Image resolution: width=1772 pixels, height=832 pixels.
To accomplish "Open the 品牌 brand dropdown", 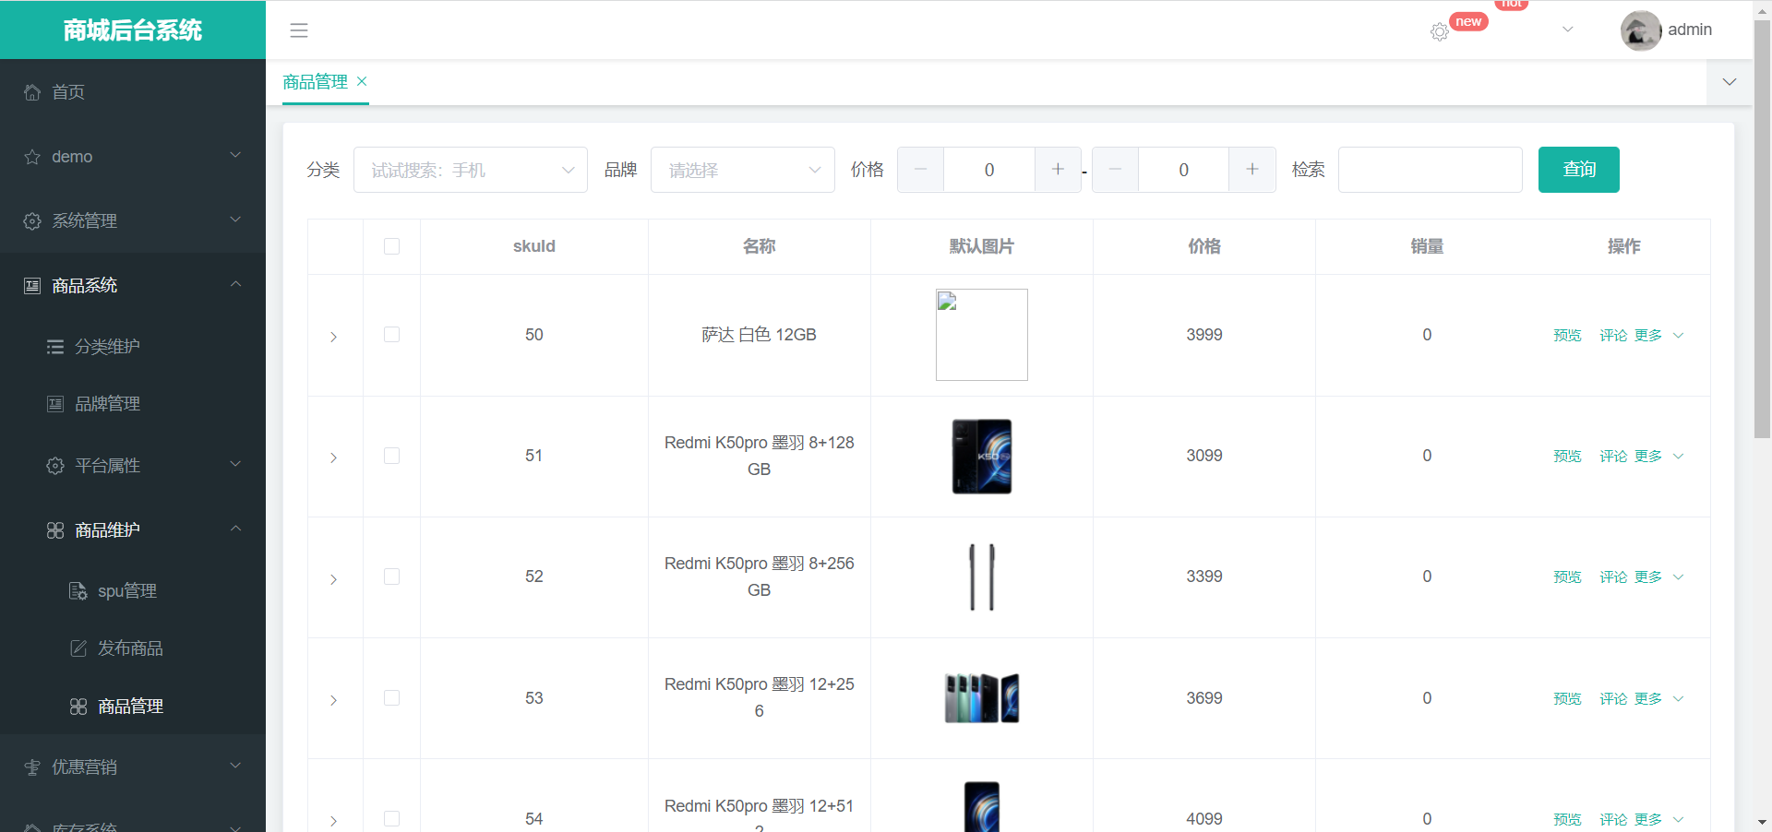I will point(743,170).
